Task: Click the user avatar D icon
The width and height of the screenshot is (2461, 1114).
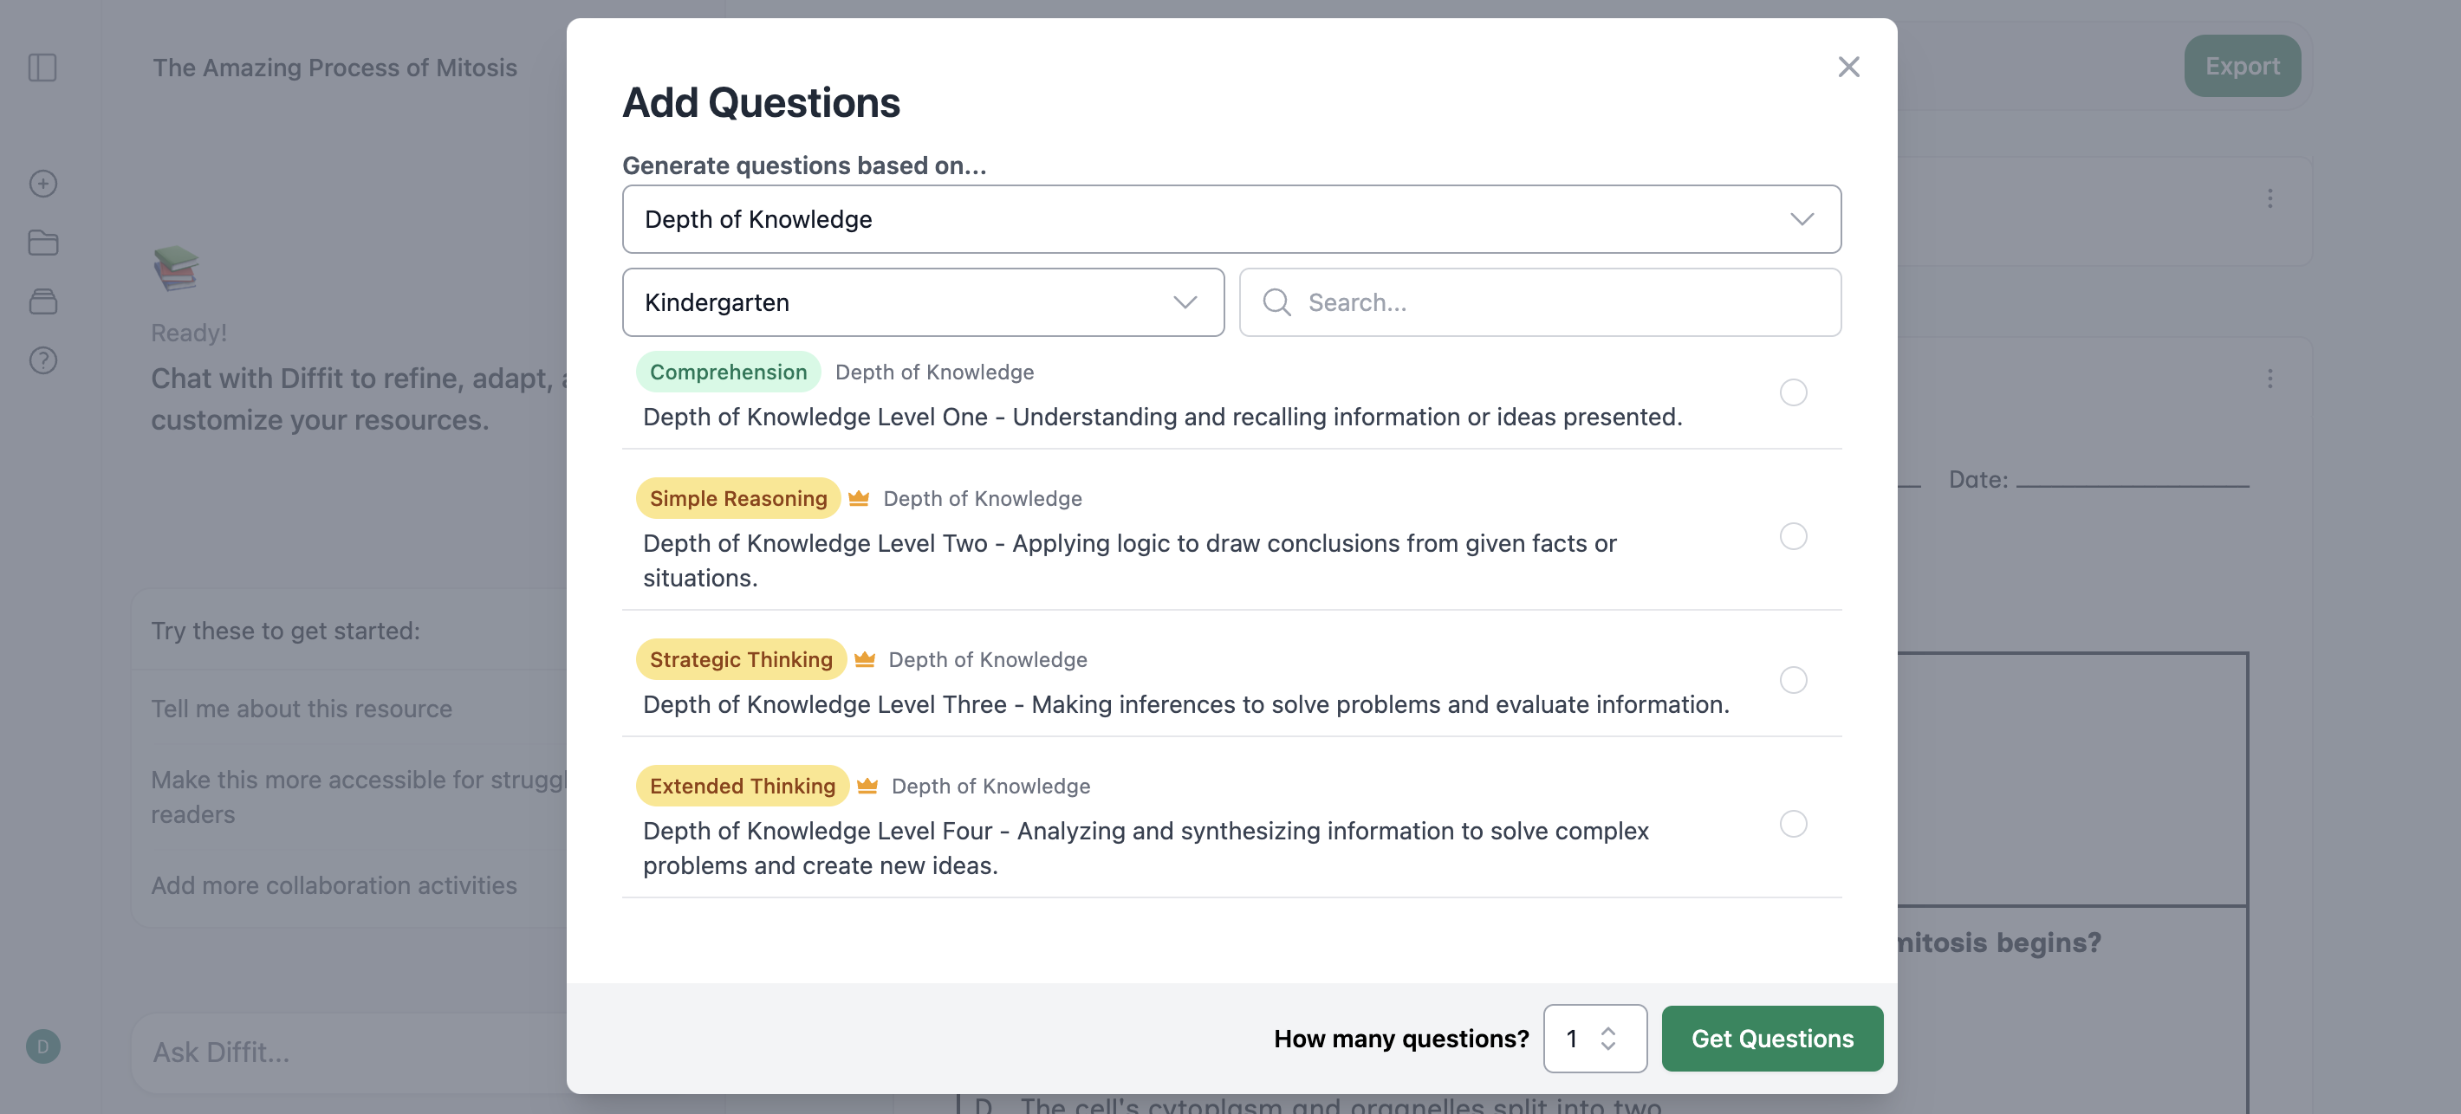Action: [43, 1046]
